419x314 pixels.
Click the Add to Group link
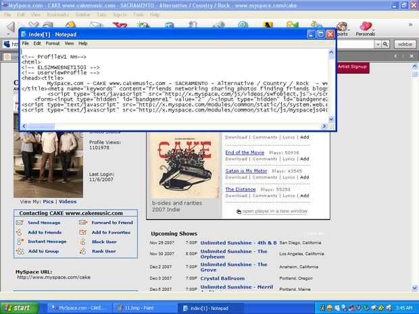[43, 251]
